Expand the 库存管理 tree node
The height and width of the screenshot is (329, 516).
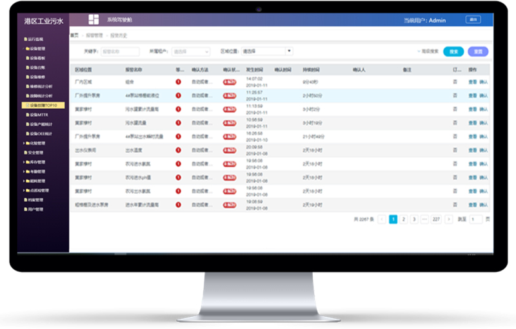click(23, 162)
